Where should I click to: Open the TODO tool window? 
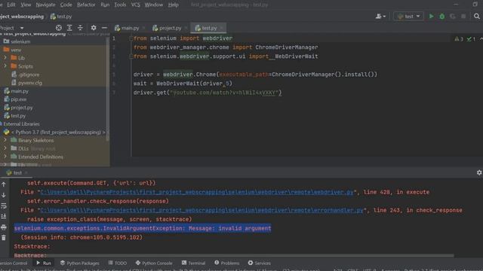point(118,263)
